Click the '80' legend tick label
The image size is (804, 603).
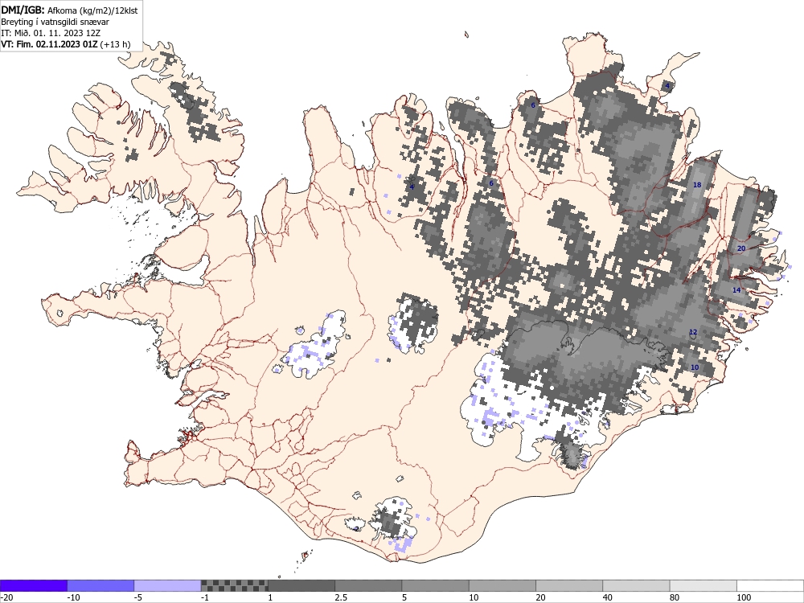click(x=675, y=597)
